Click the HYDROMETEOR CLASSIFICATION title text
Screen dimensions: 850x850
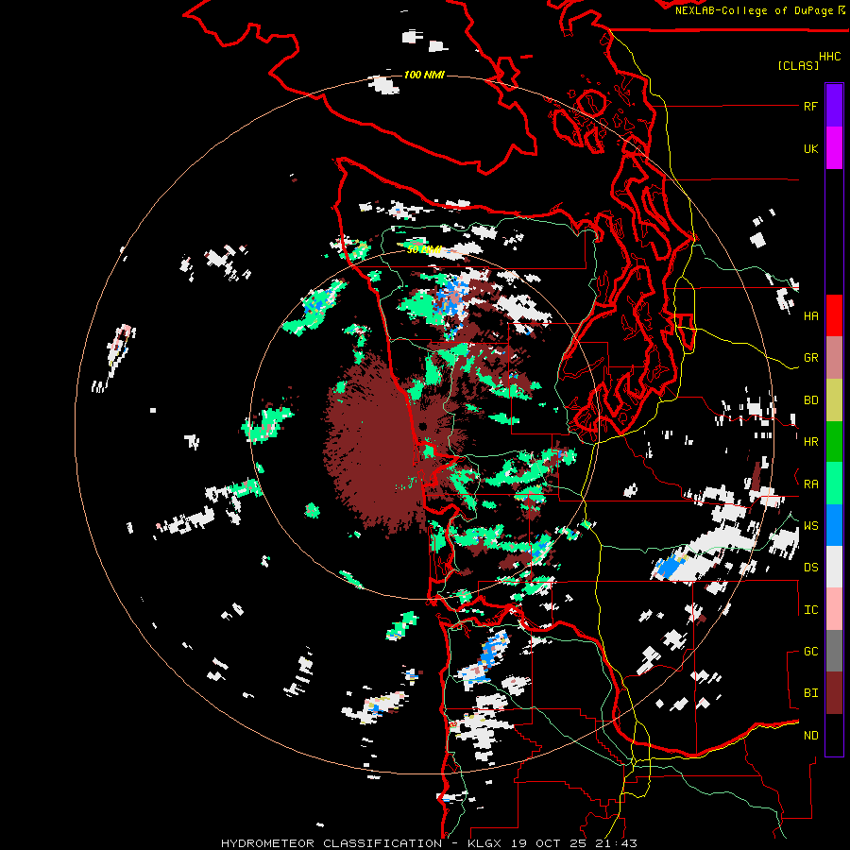point(331,843)
